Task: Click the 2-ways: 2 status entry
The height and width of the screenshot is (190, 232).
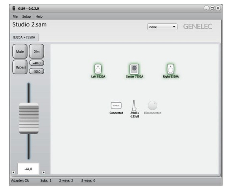Action: pos(66,180)
